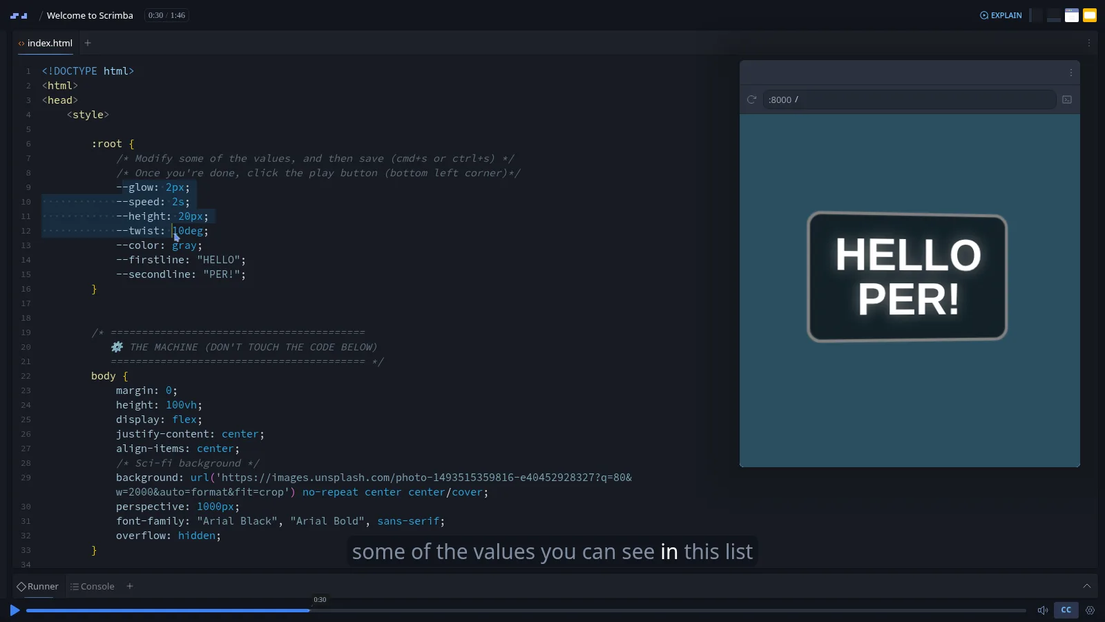Click the 'display: flex;' line
The width and height of the screenshot is (1105, 622).
pyautogui.click(x=159, y=420)
